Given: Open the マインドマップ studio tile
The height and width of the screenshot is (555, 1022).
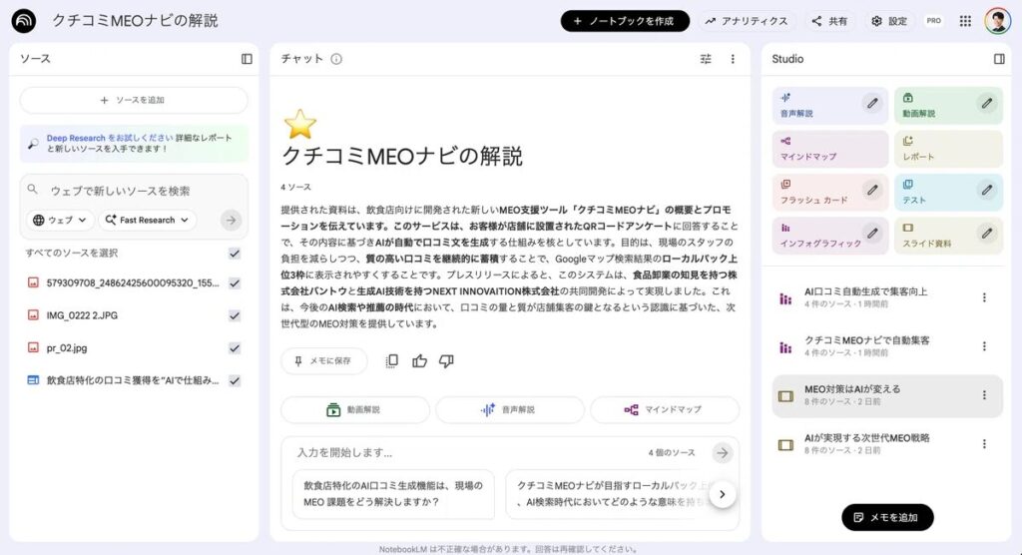Looking at the screenshot, I should [x=830, y=150].
